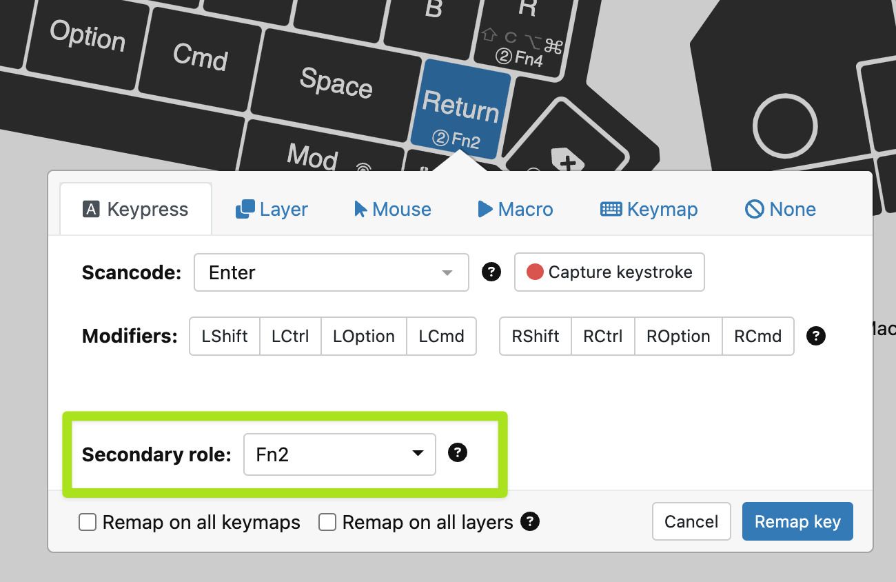
Task: Confirm with the Remap key button
Action: pyautogui.click(x=797, y=521)
